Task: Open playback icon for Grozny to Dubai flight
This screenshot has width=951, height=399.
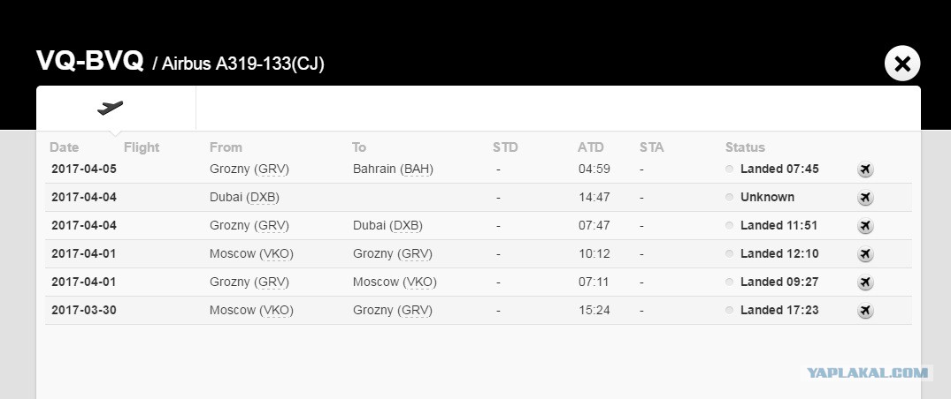Action: pos(865,226)
